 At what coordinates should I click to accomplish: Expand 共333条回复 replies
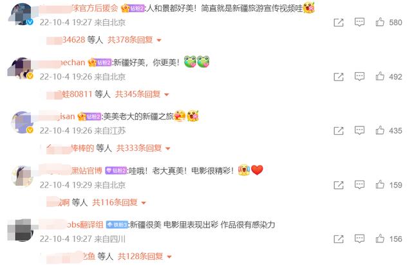pyautogui.click(x=143, y=148)
